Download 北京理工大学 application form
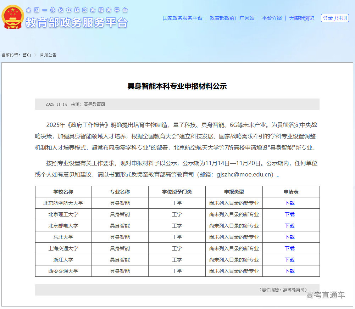Image resolution: width=355 pixels, height=309 pixels. (290, 214)
